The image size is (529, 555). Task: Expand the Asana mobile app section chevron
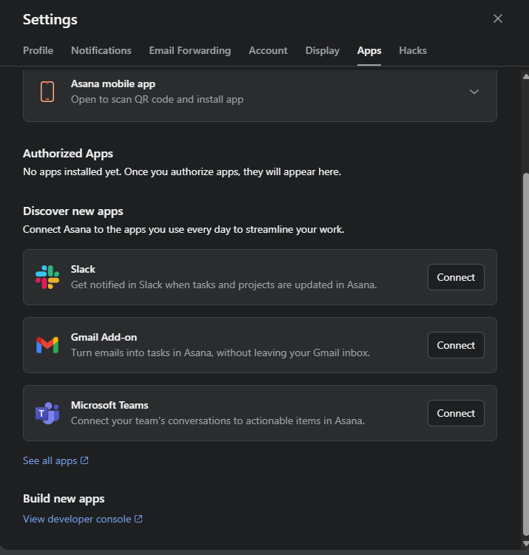pyautogui.click(x=474, y=92)
